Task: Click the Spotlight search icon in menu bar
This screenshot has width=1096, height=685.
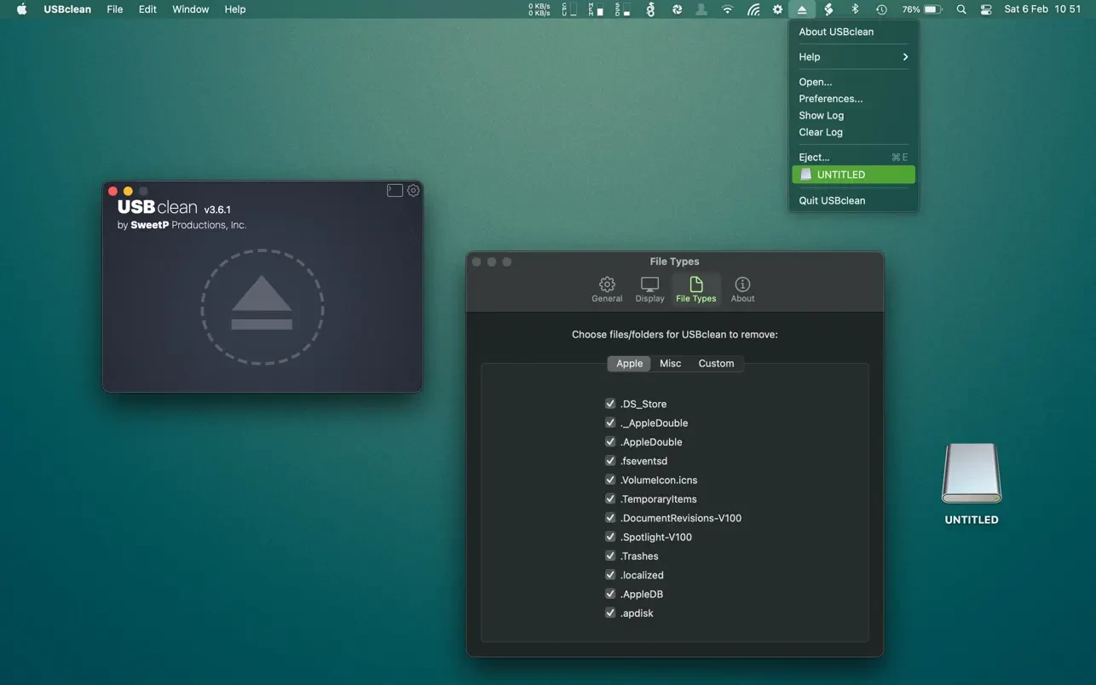Action: 961,9
